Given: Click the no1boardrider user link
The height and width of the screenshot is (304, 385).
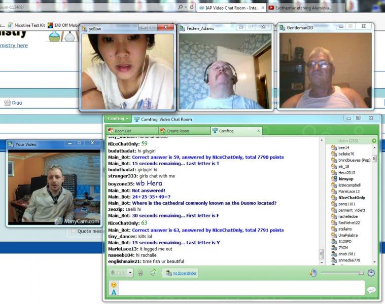Looking at the screenshot, I should (184, 273).
